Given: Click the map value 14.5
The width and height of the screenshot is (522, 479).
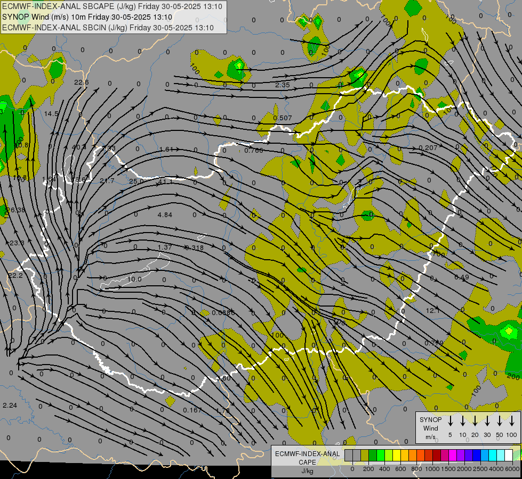Looking at the screenshot, I should pos(51,114).
